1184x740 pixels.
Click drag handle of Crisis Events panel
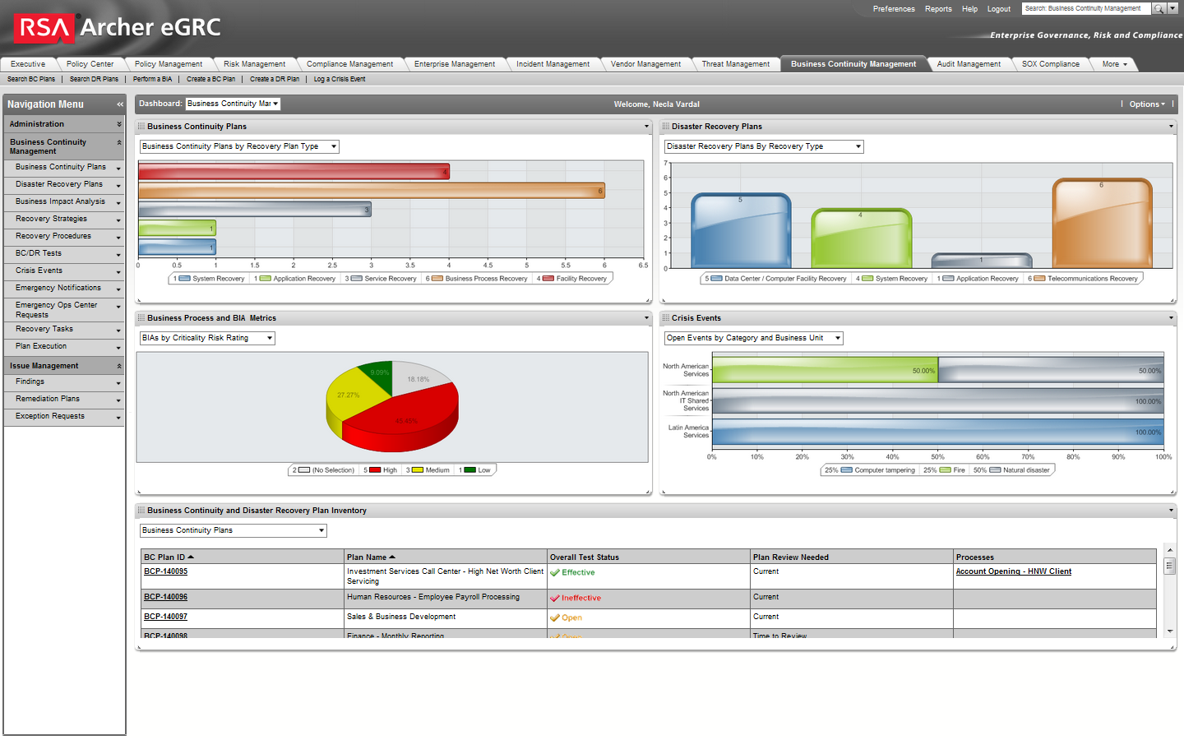[666, 318]
